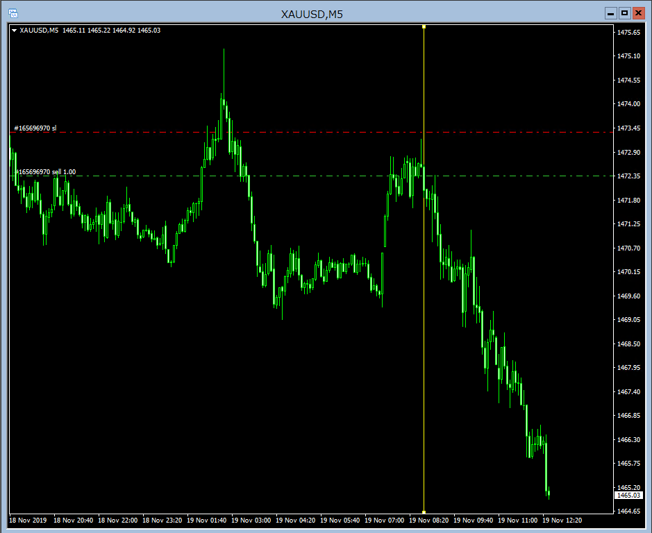Screen dimensions: 652x533
Task: Expand the XAUUSD,M5 chart header triangle
Action: (x=14, y=31)
